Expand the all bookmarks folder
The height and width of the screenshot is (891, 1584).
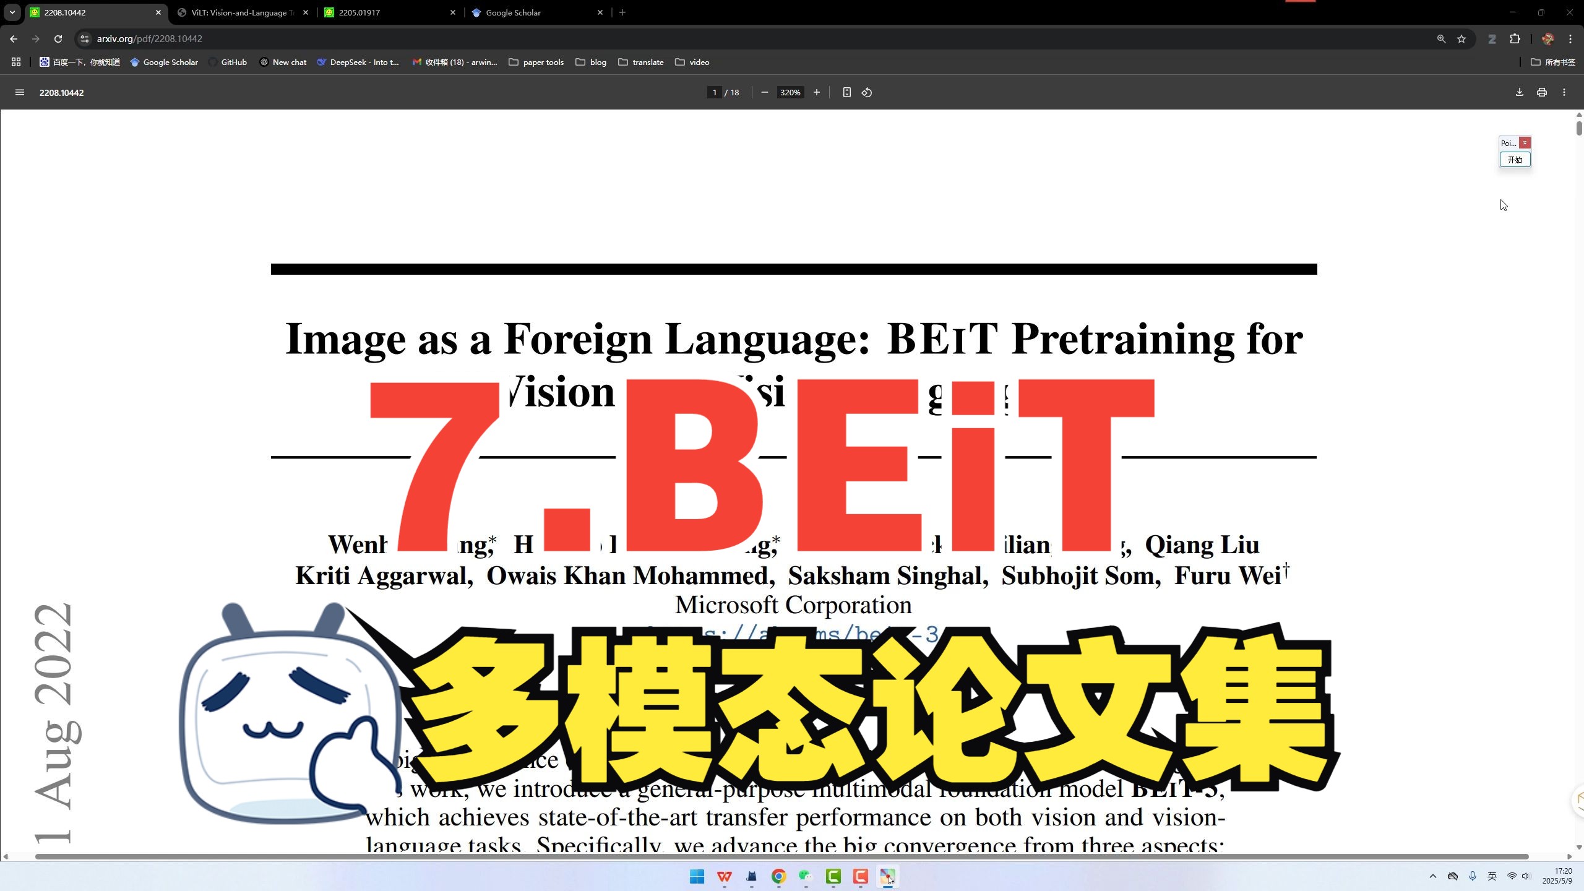coord(1553,62)
